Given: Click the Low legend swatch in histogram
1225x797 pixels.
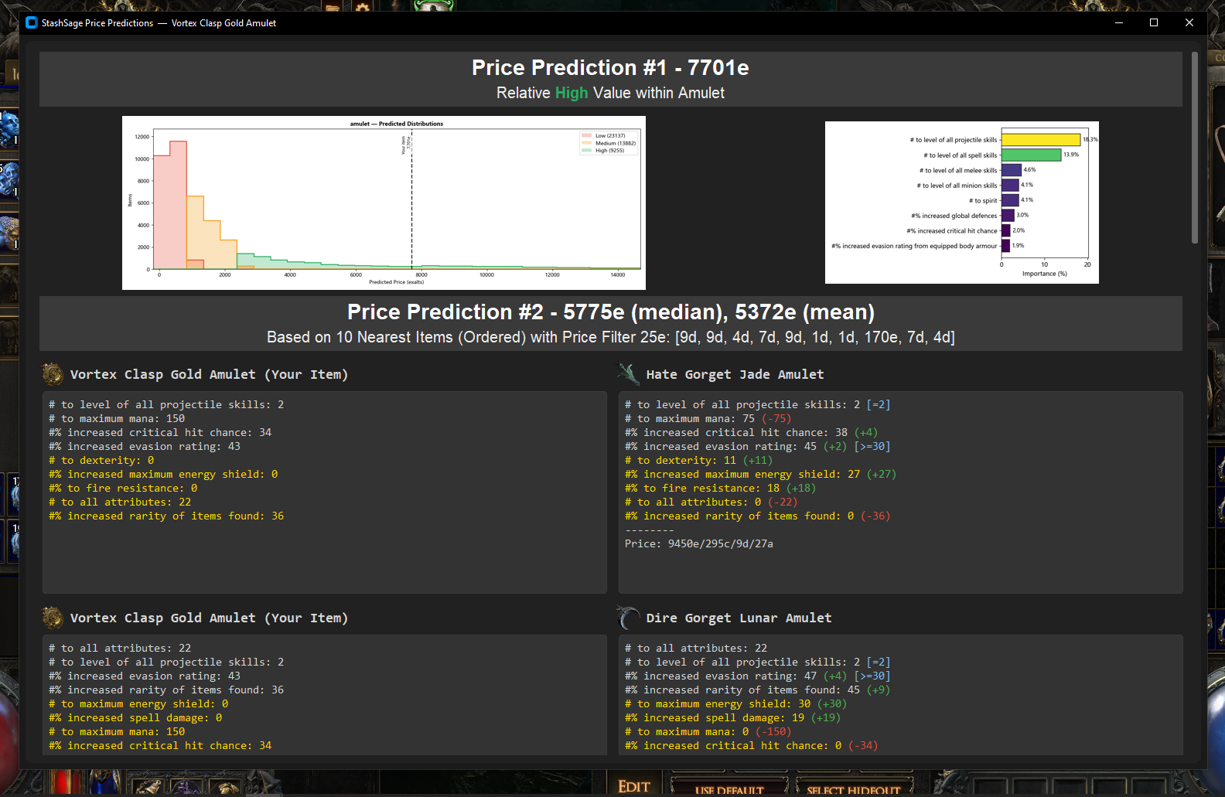Looking at the screenshot, I should tap(587, 136).
